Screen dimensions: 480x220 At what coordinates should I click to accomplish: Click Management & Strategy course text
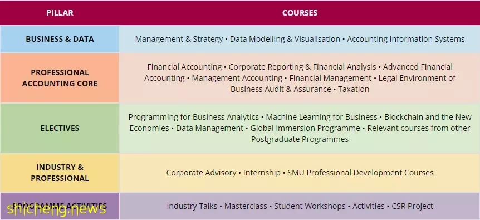[x=179, y=39]
